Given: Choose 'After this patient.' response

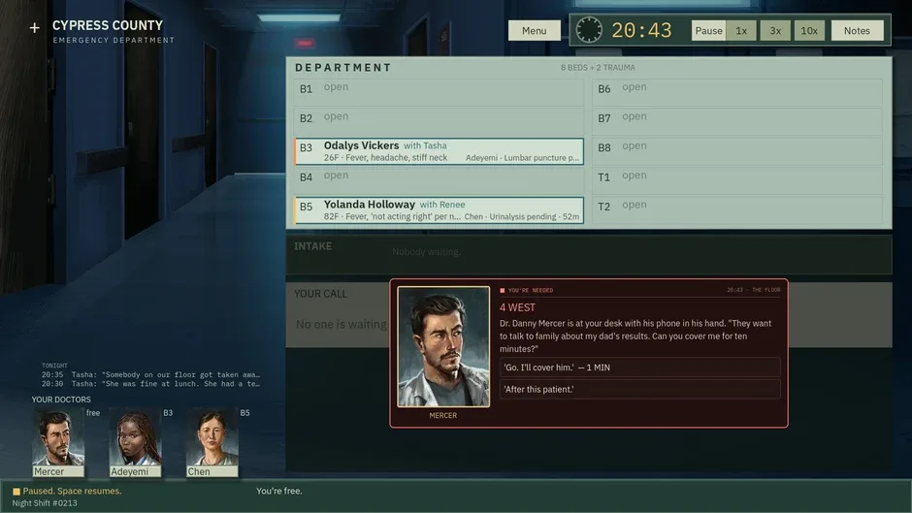Looking at the screenshot, I should [639, 390].
